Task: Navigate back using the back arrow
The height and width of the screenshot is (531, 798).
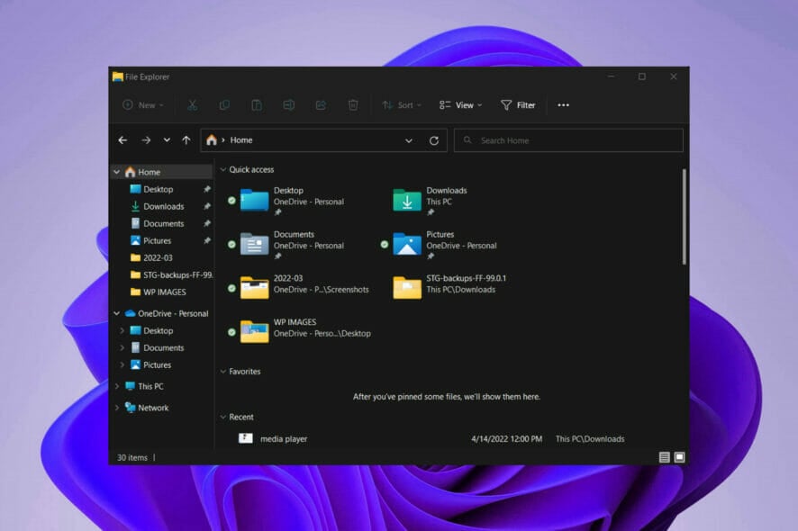Action: pyautogui.click(x=123, y=139)
